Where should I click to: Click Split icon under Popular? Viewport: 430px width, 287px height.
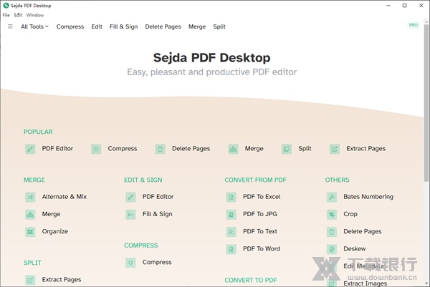coord(287,149)
